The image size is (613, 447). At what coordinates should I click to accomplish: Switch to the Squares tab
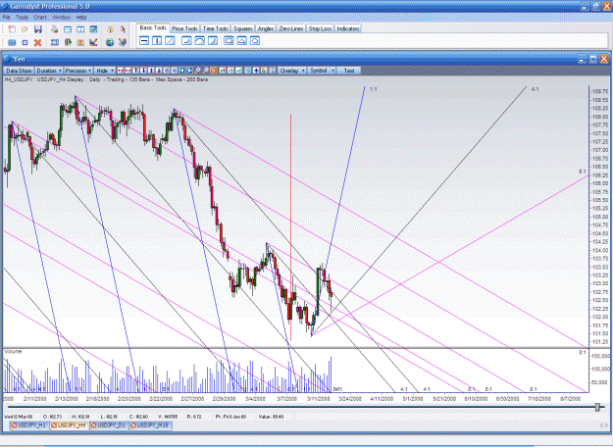243,28
